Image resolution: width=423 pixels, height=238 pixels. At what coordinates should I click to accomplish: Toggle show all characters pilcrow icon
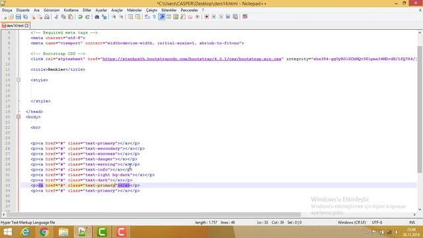154,17
